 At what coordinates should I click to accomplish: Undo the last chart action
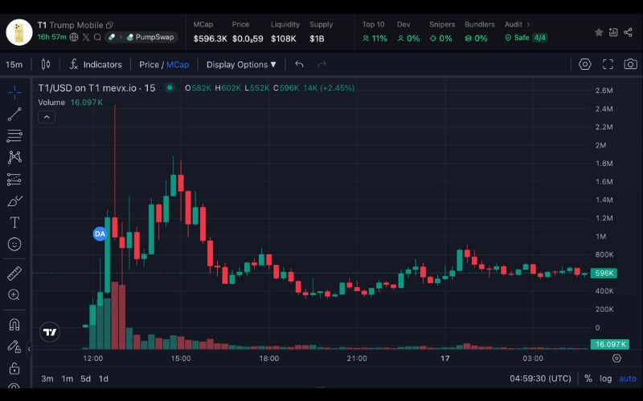click(299, 64)
